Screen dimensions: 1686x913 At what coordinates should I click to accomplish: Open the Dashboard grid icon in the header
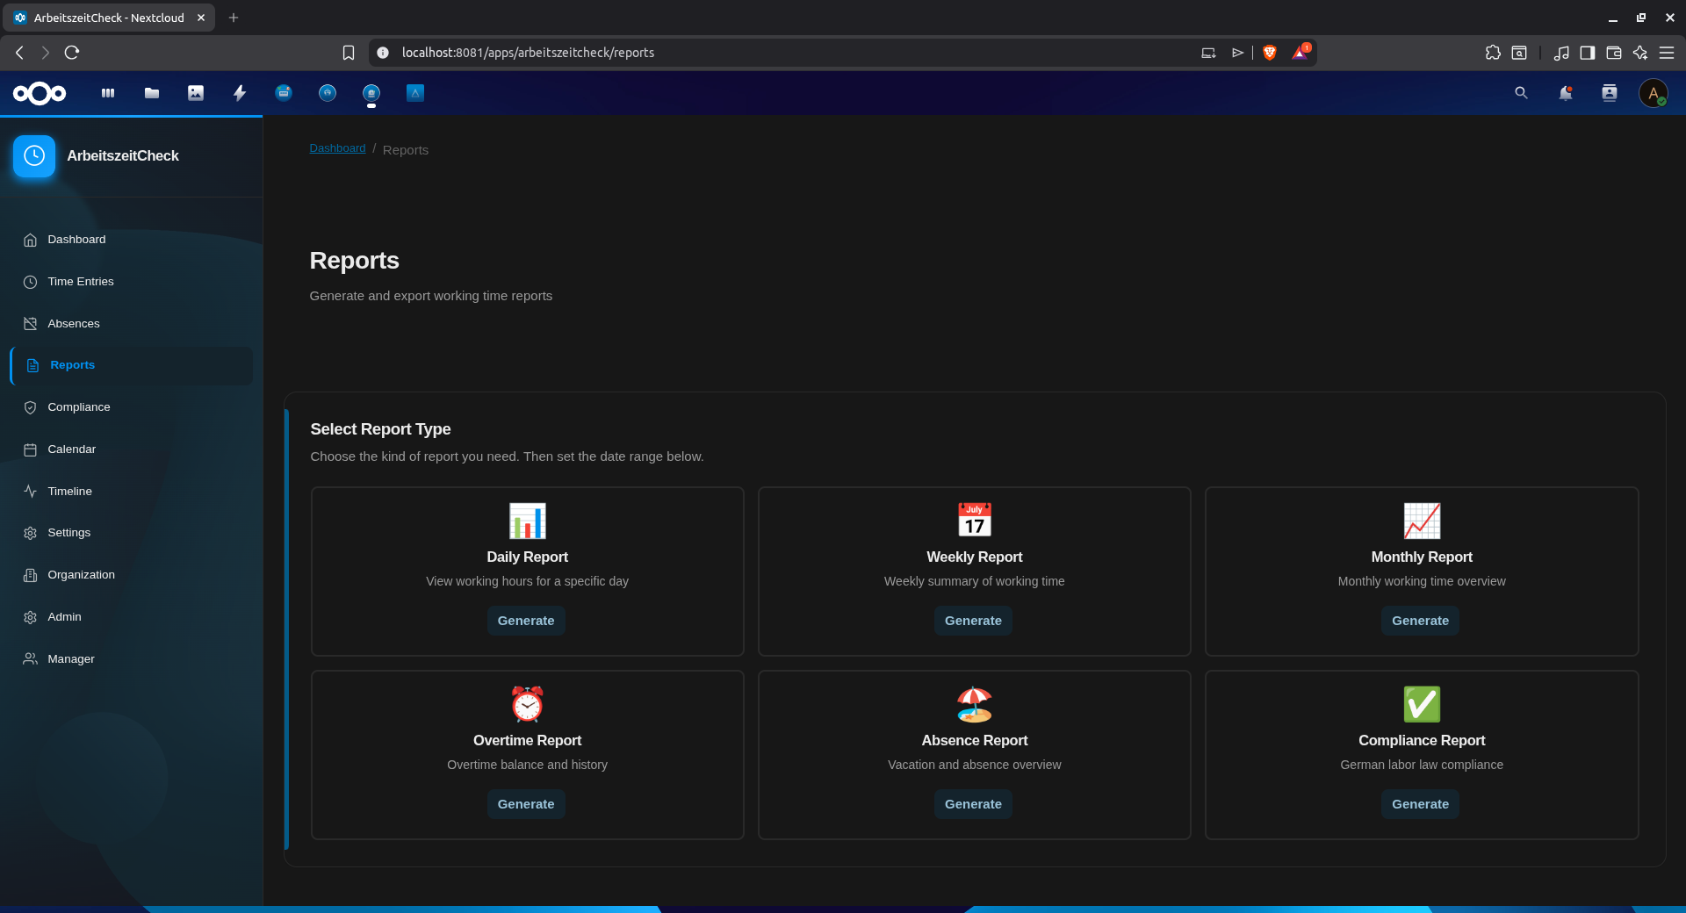[106, 93]
